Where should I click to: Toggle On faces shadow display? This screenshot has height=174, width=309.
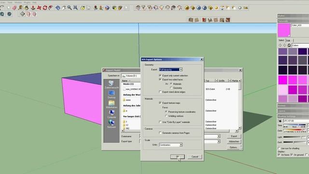(x=279, y=155)
